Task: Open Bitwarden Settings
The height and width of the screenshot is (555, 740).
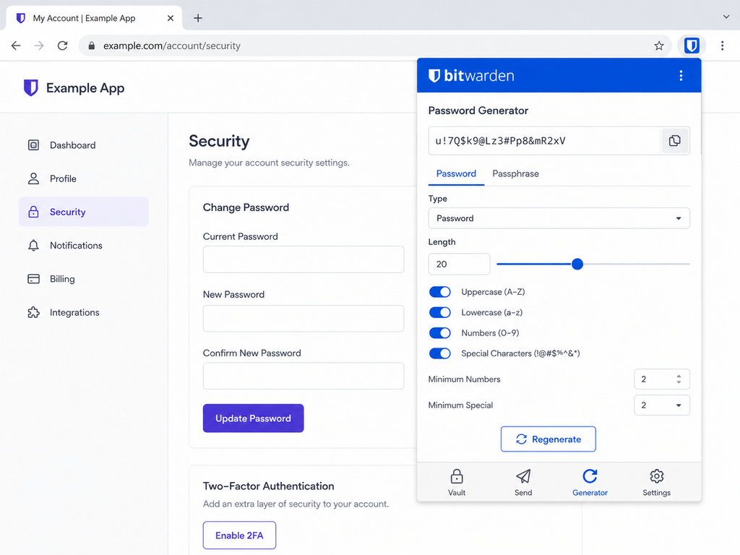Action: point(656,482)
